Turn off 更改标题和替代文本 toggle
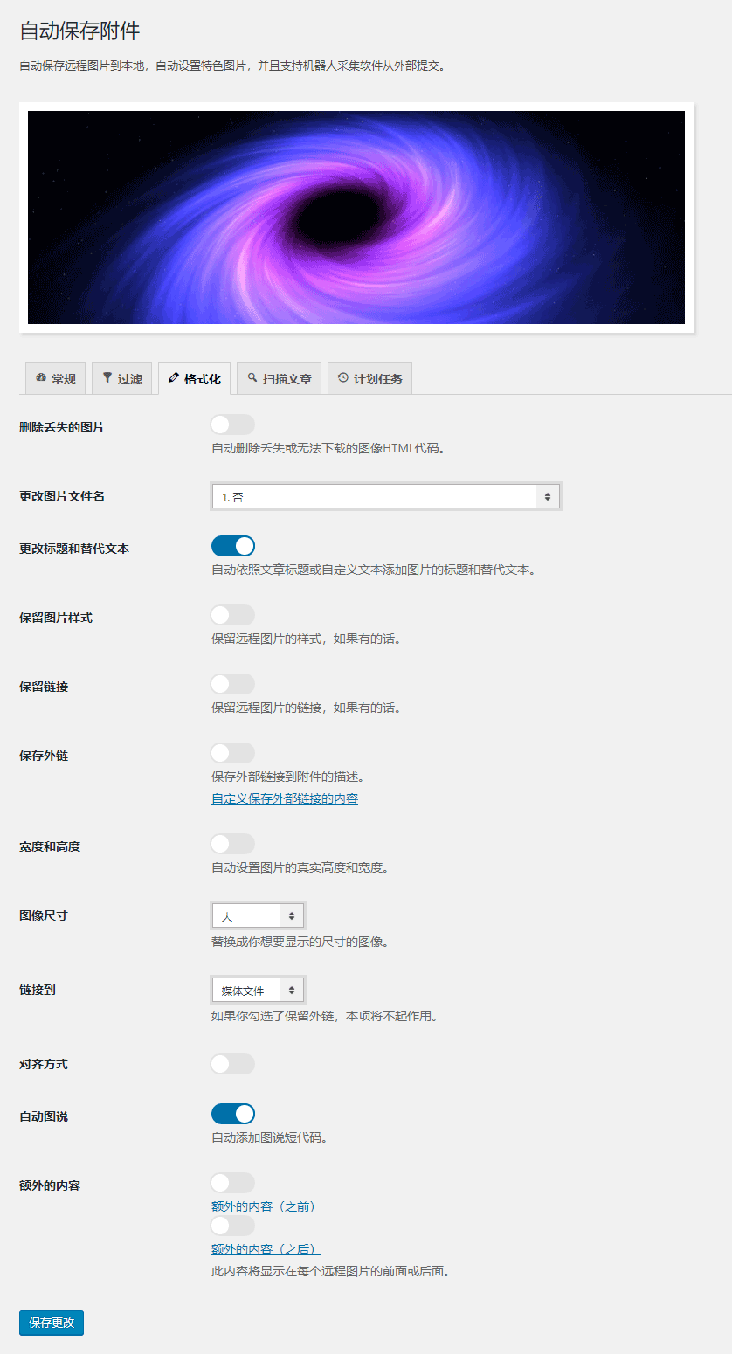 point(233,546)
